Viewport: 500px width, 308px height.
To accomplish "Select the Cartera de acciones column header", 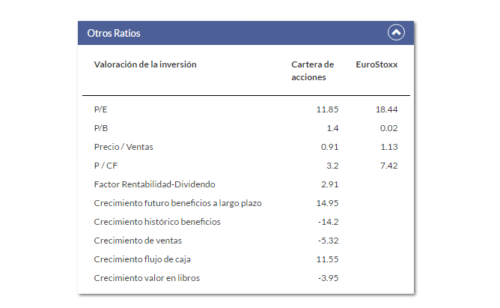I will click(313, 70).
